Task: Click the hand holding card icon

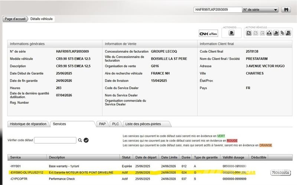Action: 288,33
